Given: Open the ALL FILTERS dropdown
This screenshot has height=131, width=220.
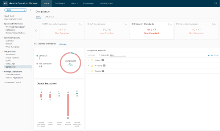Looking at the screenshot, I should tap(213, 55).
